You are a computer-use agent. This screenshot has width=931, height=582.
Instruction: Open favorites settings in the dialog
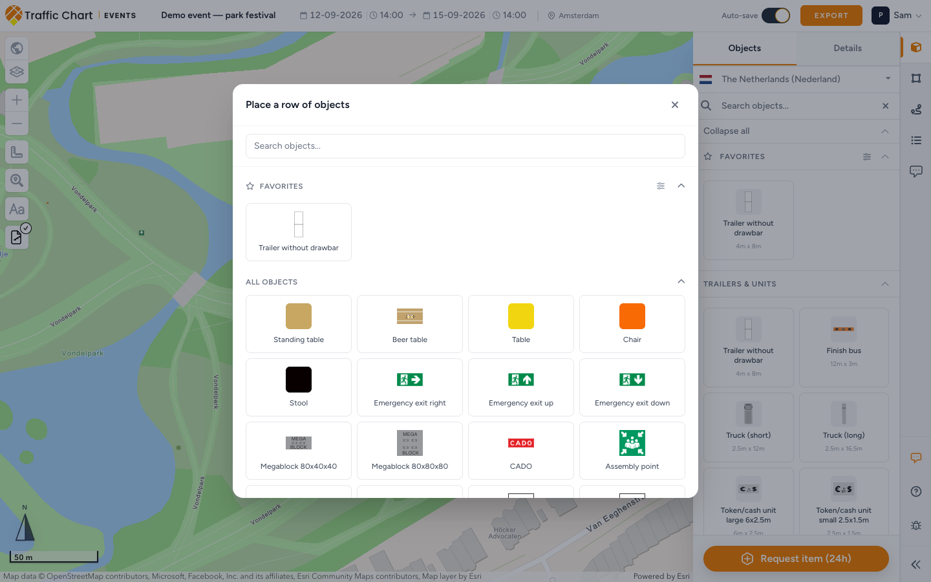click(x=661, y=186)
